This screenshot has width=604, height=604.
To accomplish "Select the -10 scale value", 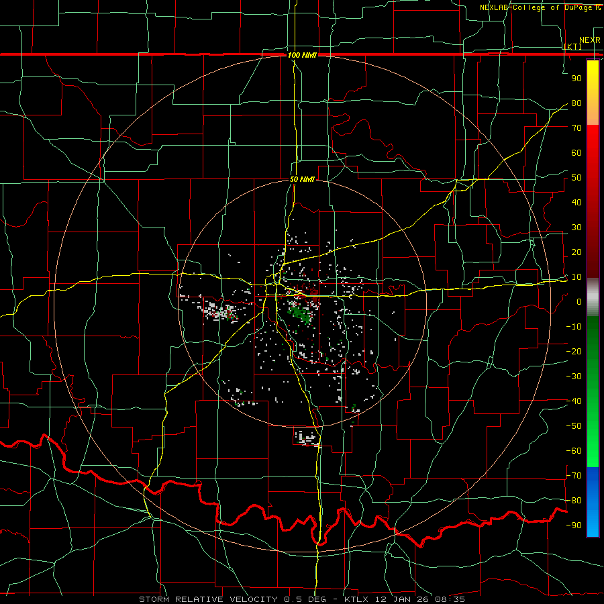I will 574,327.
